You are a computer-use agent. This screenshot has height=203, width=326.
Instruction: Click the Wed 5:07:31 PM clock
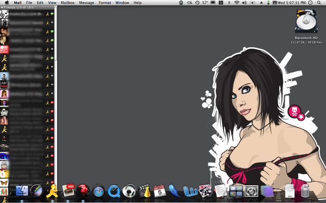click(x=291, y=3)
